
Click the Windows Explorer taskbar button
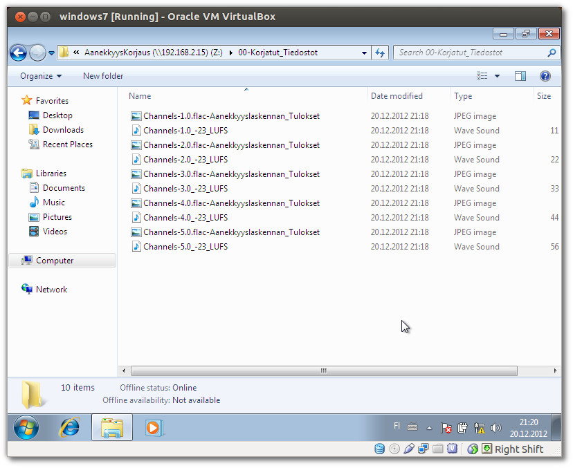point(112,427)
